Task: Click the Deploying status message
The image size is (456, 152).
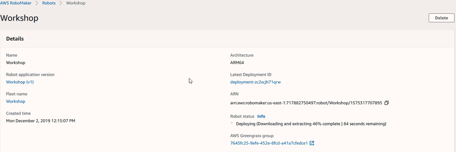Action: pos(311,124)
